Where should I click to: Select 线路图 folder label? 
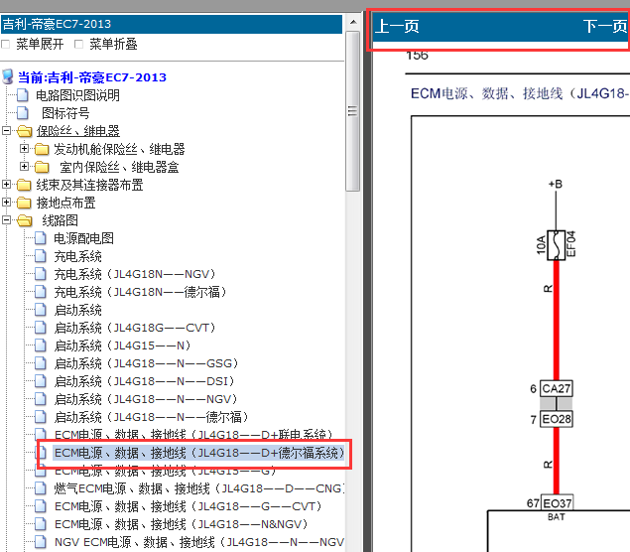point(60,220)
